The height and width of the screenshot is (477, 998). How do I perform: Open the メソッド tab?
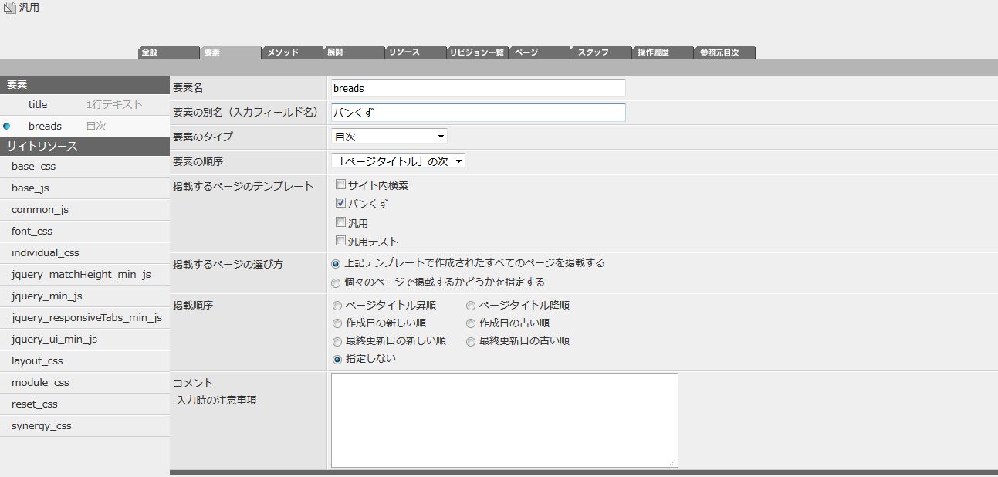point(292,52)
